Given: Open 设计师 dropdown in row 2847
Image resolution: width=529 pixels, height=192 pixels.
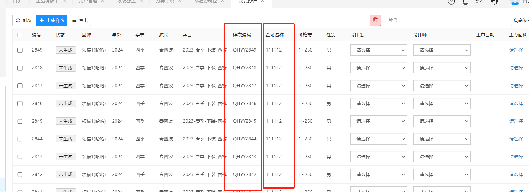Looking at the screenshot, I should point(442,86).
